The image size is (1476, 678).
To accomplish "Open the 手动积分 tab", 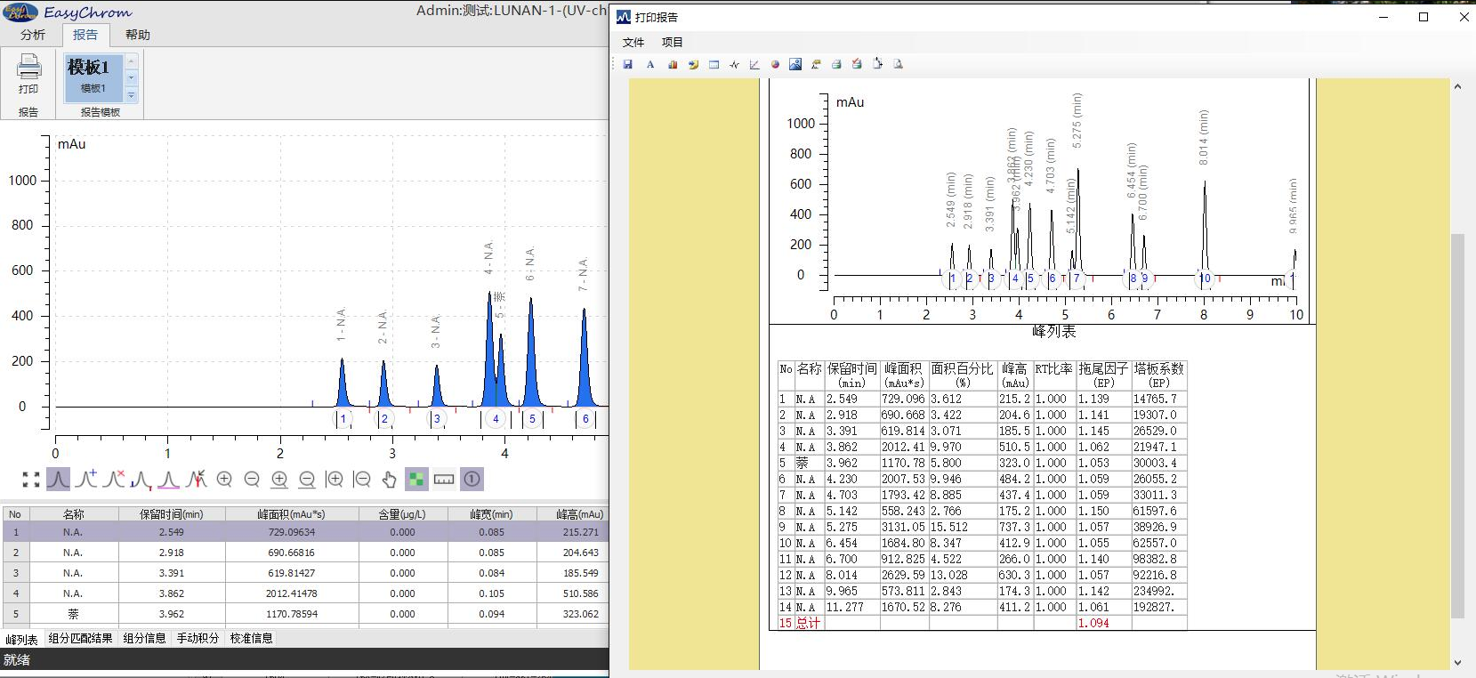I will tap(198, 638).
